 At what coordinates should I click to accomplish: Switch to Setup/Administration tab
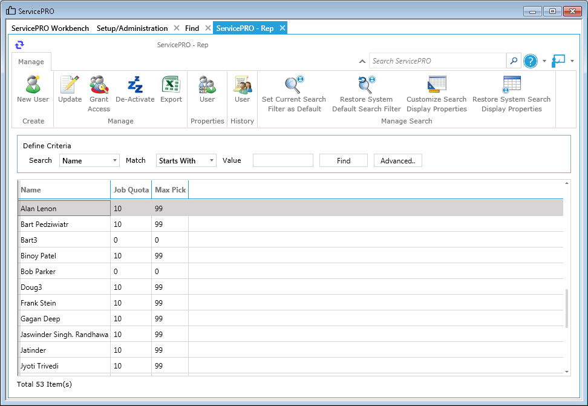point(132,28)
